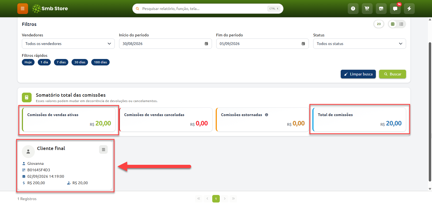Open the shopping cart icon
Image resolution: width=432 pixels, height=206 pixels.
(x=367, y=9)
